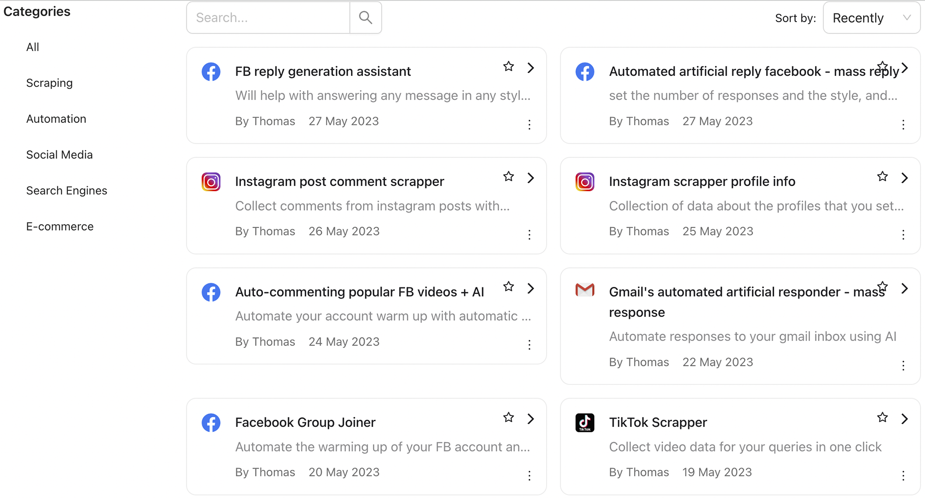
Task: Open three-dot menu on Instagram post comment scrapper
Action: click(x=529, y=235)
